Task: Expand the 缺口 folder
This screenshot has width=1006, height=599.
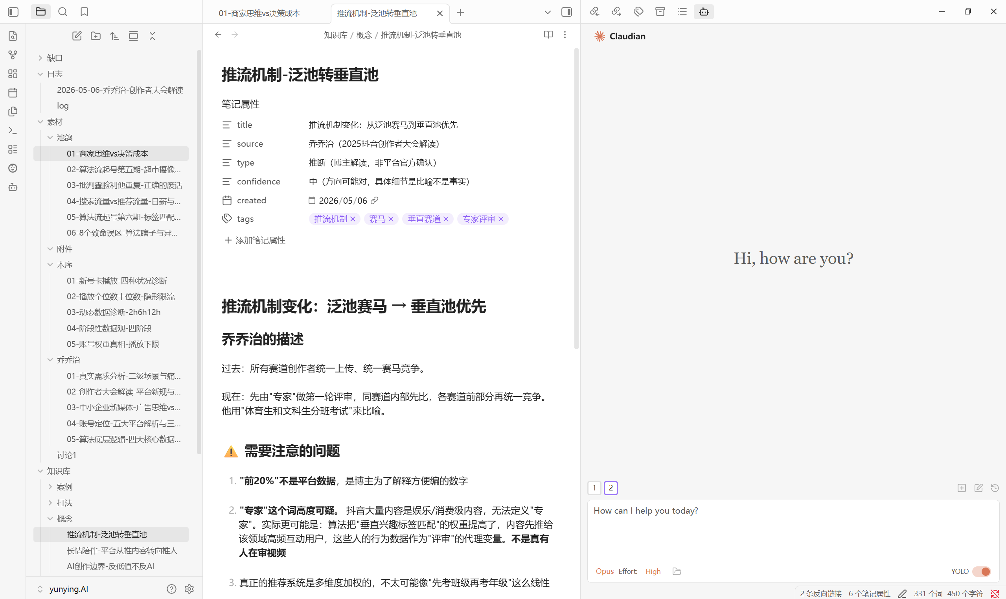Action: 40,58
